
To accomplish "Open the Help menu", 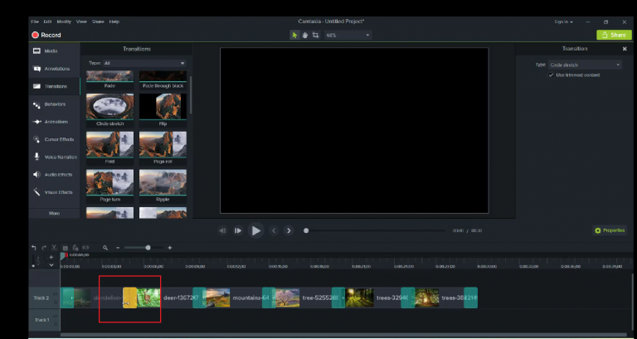I will 114,22.
